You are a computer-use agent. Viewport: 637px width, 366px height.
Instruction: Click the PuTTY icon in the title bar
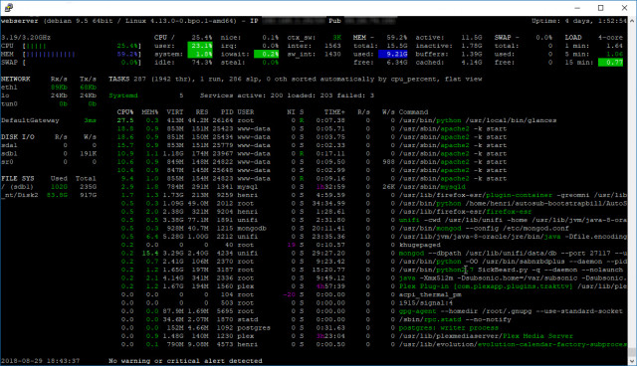(x=9, y=7)
